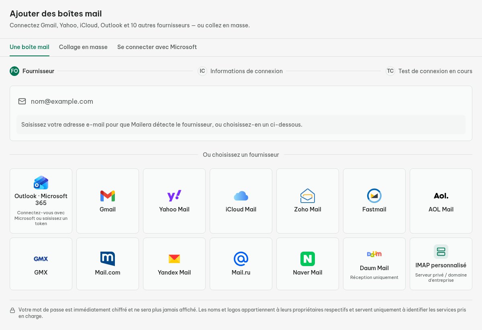482x330 pixels.
Task: Click Test de connexion en cours label
Action: [435, 71]
